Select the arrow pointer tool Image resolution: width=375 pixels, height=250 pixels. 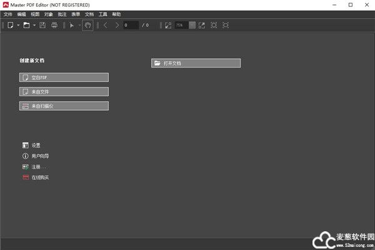pos(72,25)
